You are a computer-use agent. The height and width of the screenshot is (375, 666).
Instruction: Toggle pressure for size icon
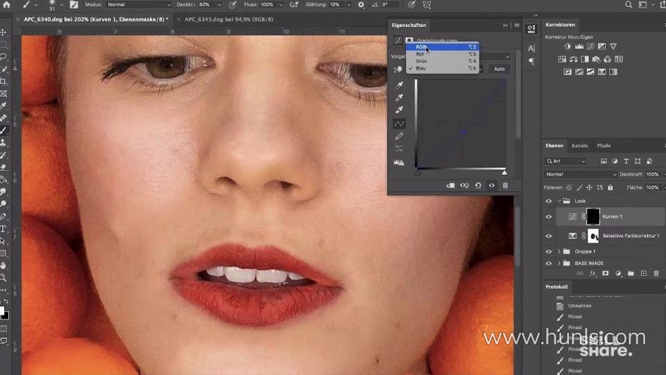411,5
